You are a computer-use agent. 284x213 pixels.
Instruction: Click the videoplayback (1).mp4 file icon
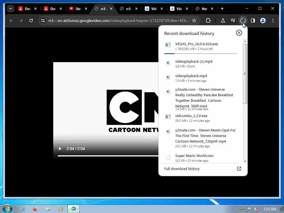click(168, 63)
